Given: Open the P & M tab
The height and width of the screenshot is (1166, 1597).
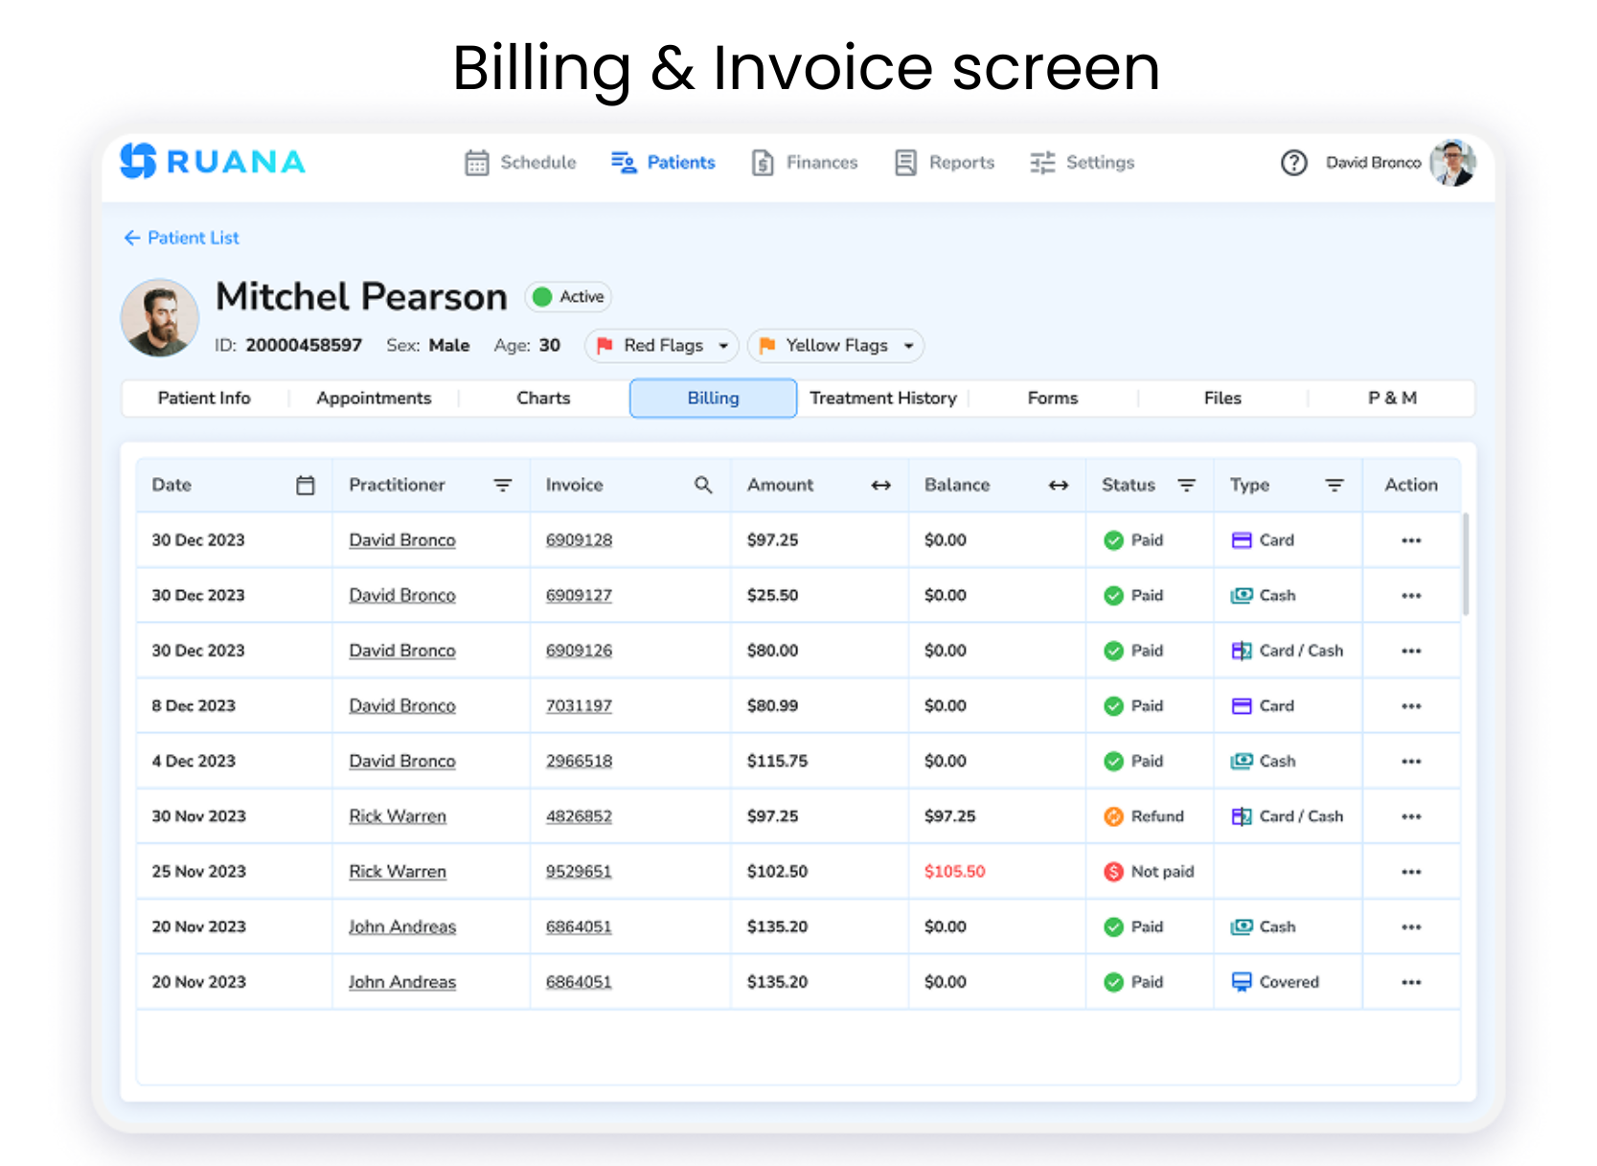Looking at the screenshot, I should [1392, 399].
